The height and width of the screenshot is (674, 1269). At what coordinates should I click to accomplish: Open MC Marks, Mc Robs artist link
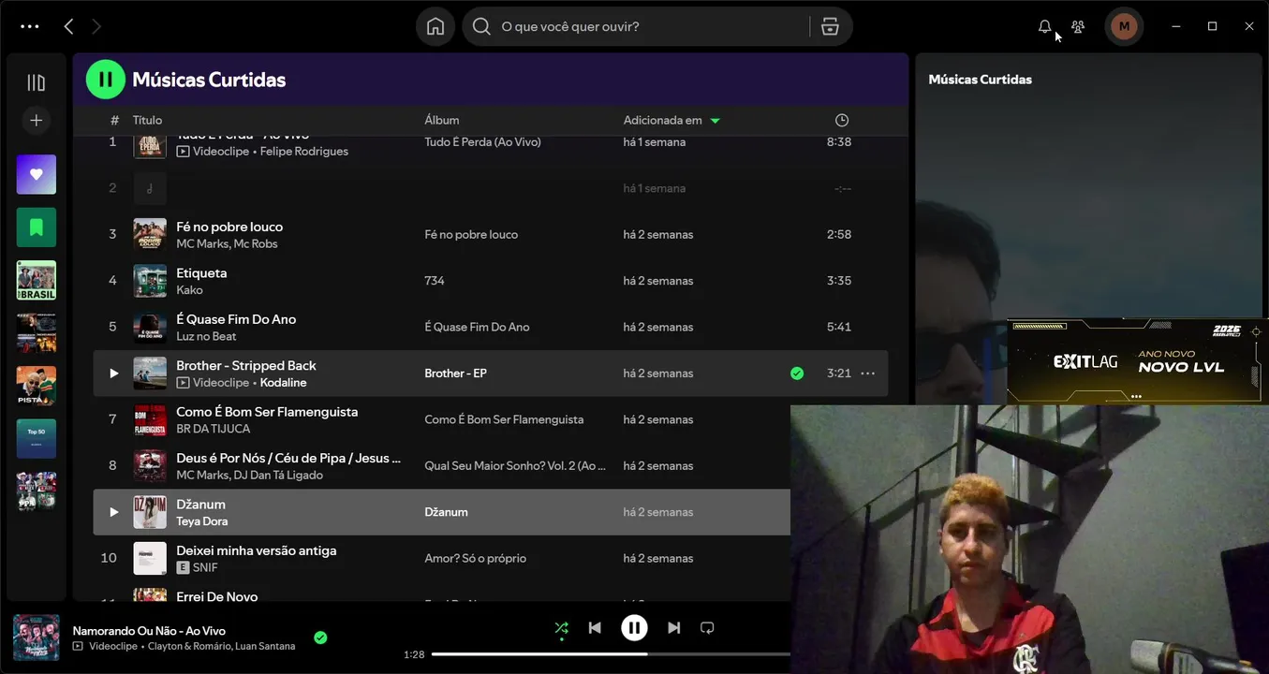pos(227,243)
